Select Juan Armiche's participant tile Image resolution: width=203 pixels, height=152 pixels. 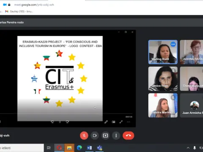(192, 105)
